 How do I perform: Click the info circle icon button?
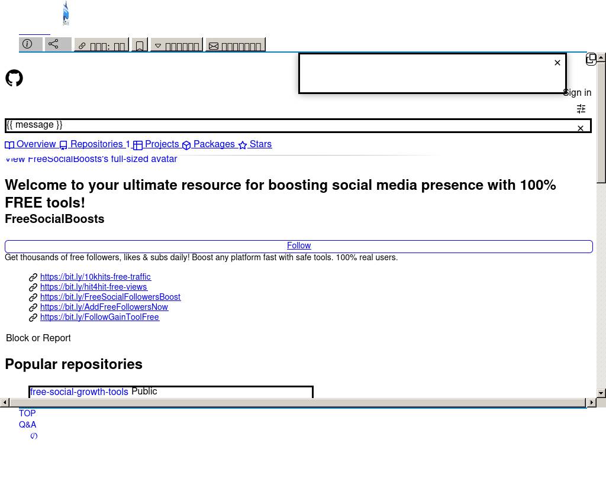pyautogui.click(x=30, y=44)
